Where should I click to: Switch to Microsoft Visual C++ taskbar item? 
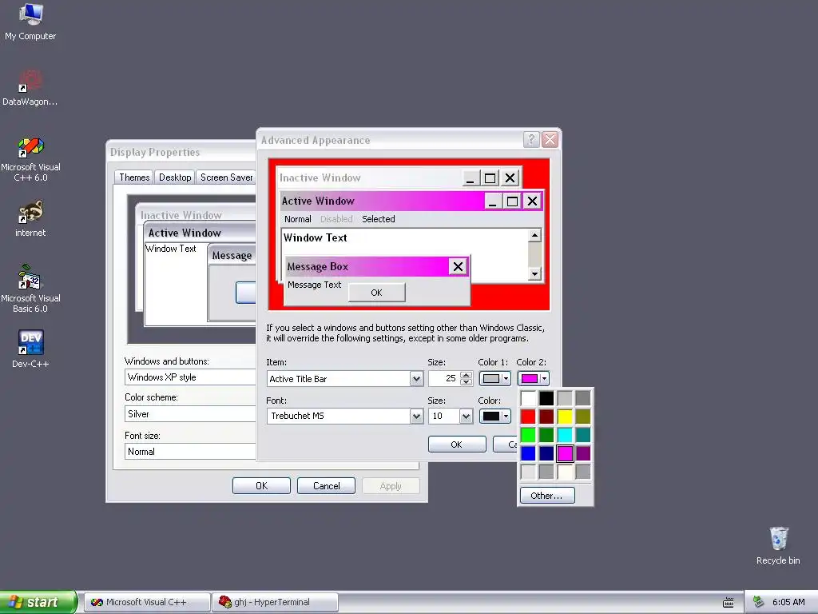pyautogui.click(x=147, y=602)
